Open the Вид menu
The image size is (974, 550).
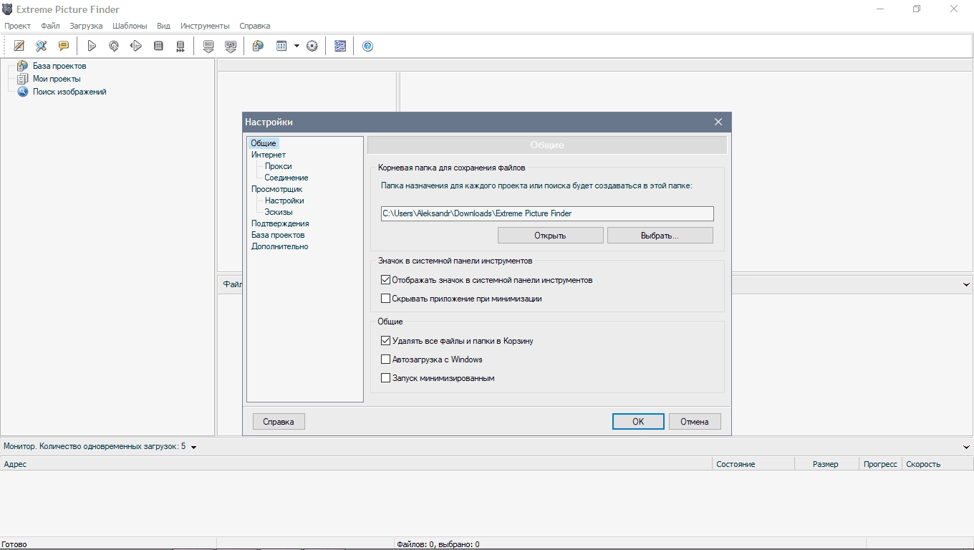point(163,26)
